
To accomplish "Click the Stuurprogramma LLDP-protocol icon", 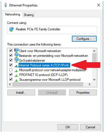I will pos(16,80).
